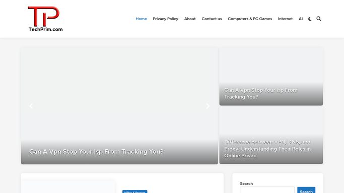Open the Contact us page
The width and height of the screenshot is (344, 193).
(x=212, y=19)
